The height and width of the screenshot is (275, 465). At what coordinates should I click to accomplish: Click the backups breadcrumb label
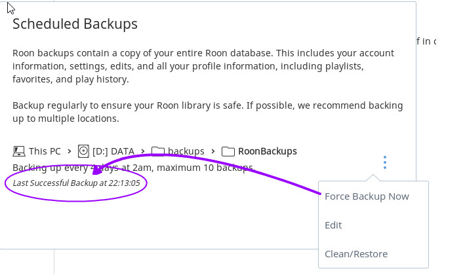(x=186, y=151)
